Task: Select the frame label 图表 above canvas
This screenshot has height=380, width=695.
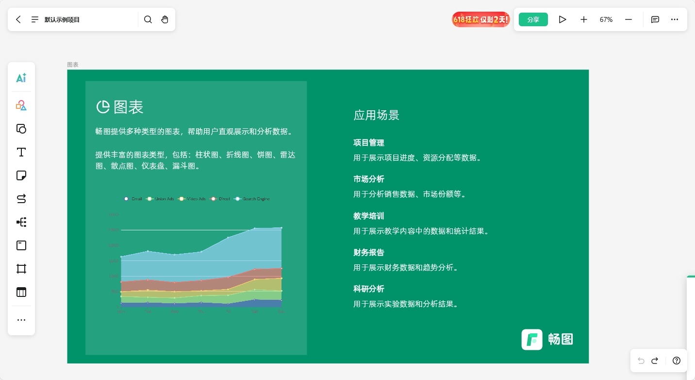Action: (73, 64)
